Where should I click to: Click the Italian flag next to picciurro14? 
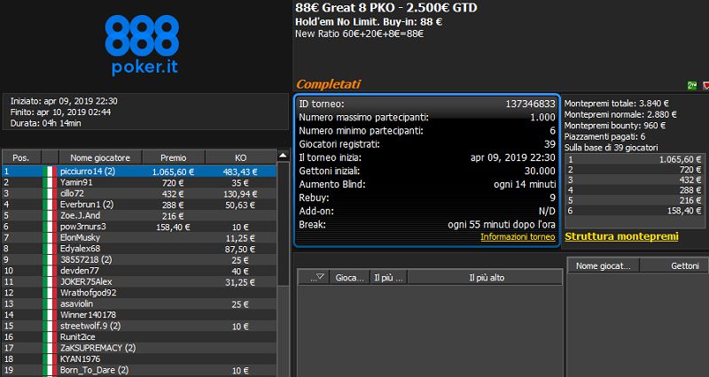[50, 171]
